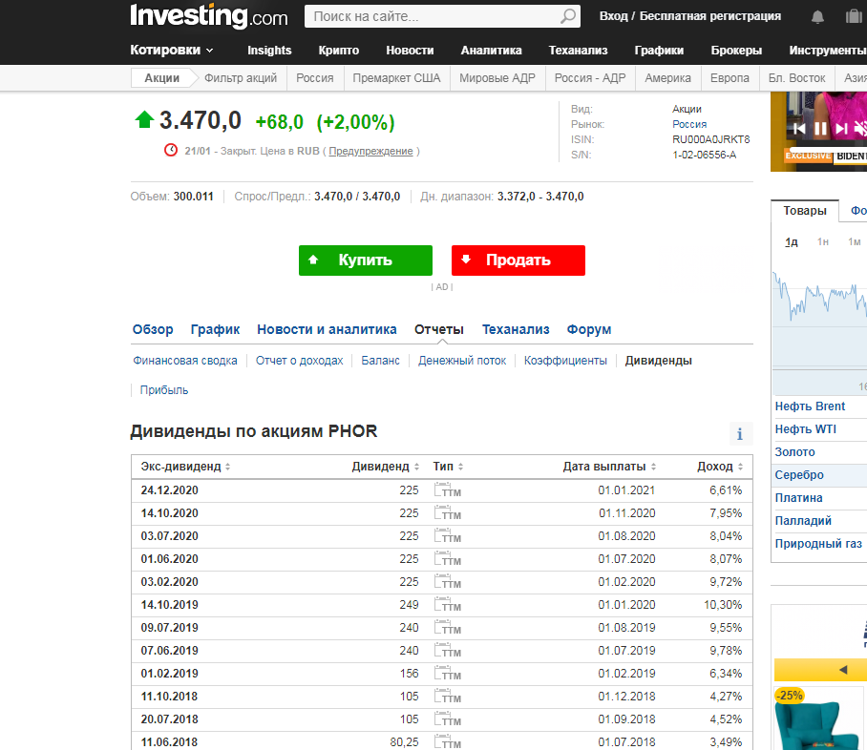Select 1н chart period
Image resolution: width=867 pixels, height=750 pixels.
pos(823,242)
